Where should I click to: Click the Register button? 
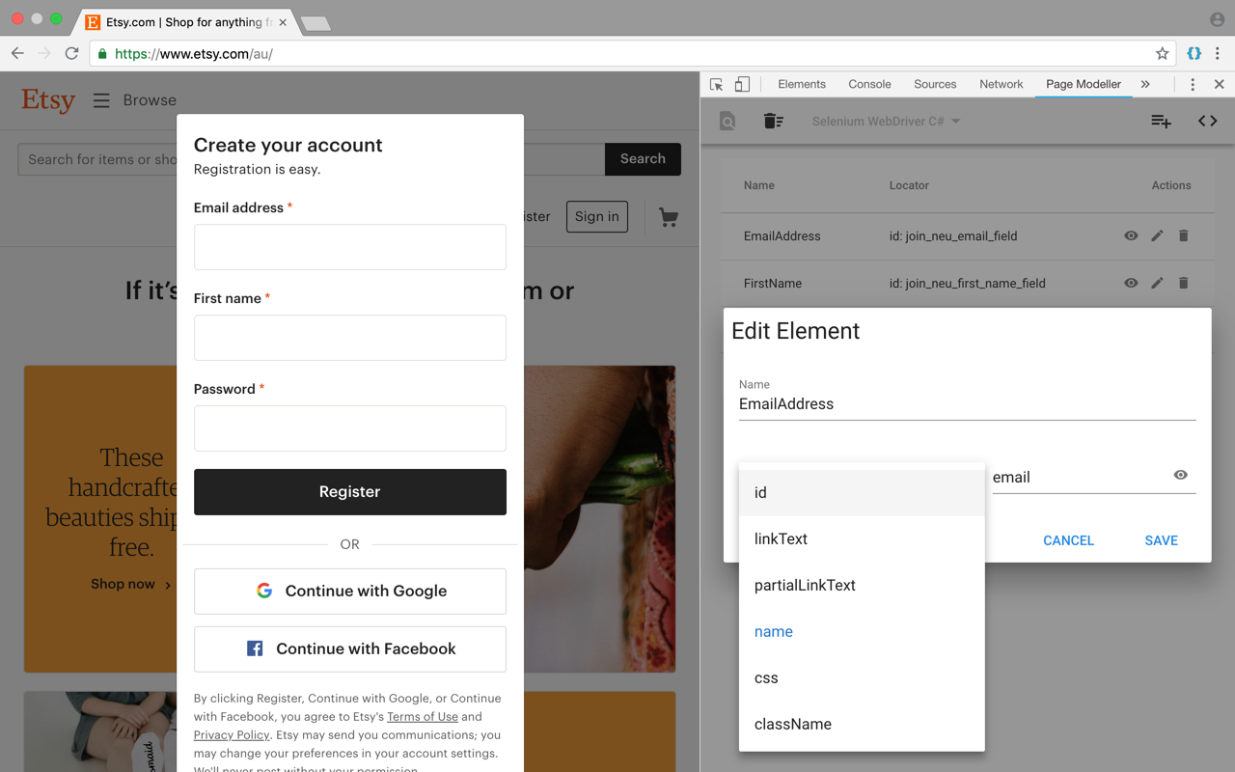pos(350,492)
